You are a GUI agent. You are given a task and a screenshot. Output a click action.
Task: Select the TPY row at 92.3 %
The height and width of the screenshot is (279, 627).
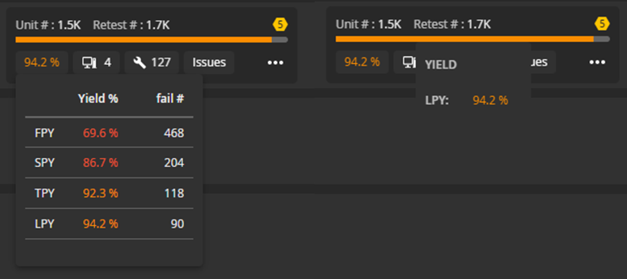click(x=109, y=194)
